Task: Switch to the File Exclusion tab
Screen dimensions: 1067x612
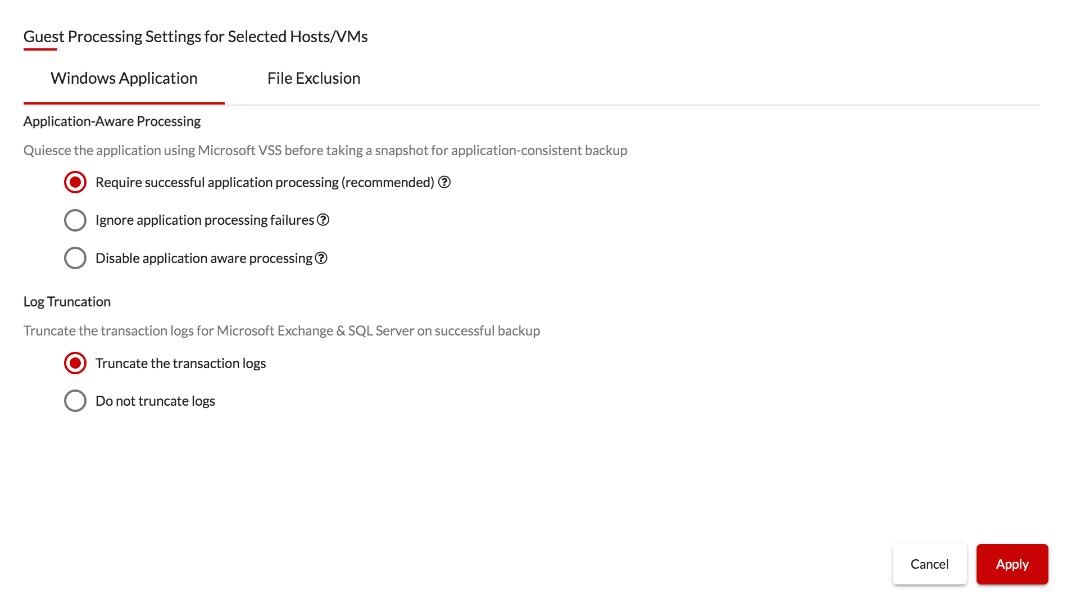Action: [314, 78]
